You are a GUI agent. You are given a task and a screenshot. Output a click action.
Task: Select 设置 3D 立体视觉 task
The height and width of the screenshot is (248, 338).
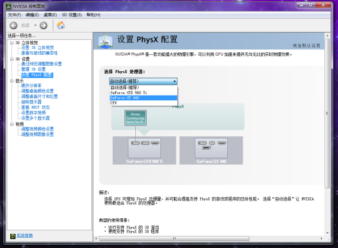pyautogui.click(x=38, y=47)
